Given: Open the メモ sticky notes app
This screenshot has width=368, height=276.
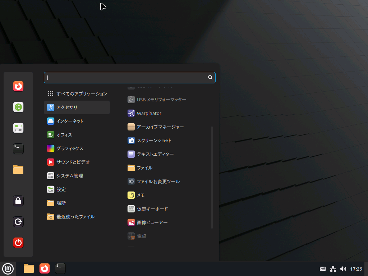Looking at the screenshot, I should click(x=141, y=195).
